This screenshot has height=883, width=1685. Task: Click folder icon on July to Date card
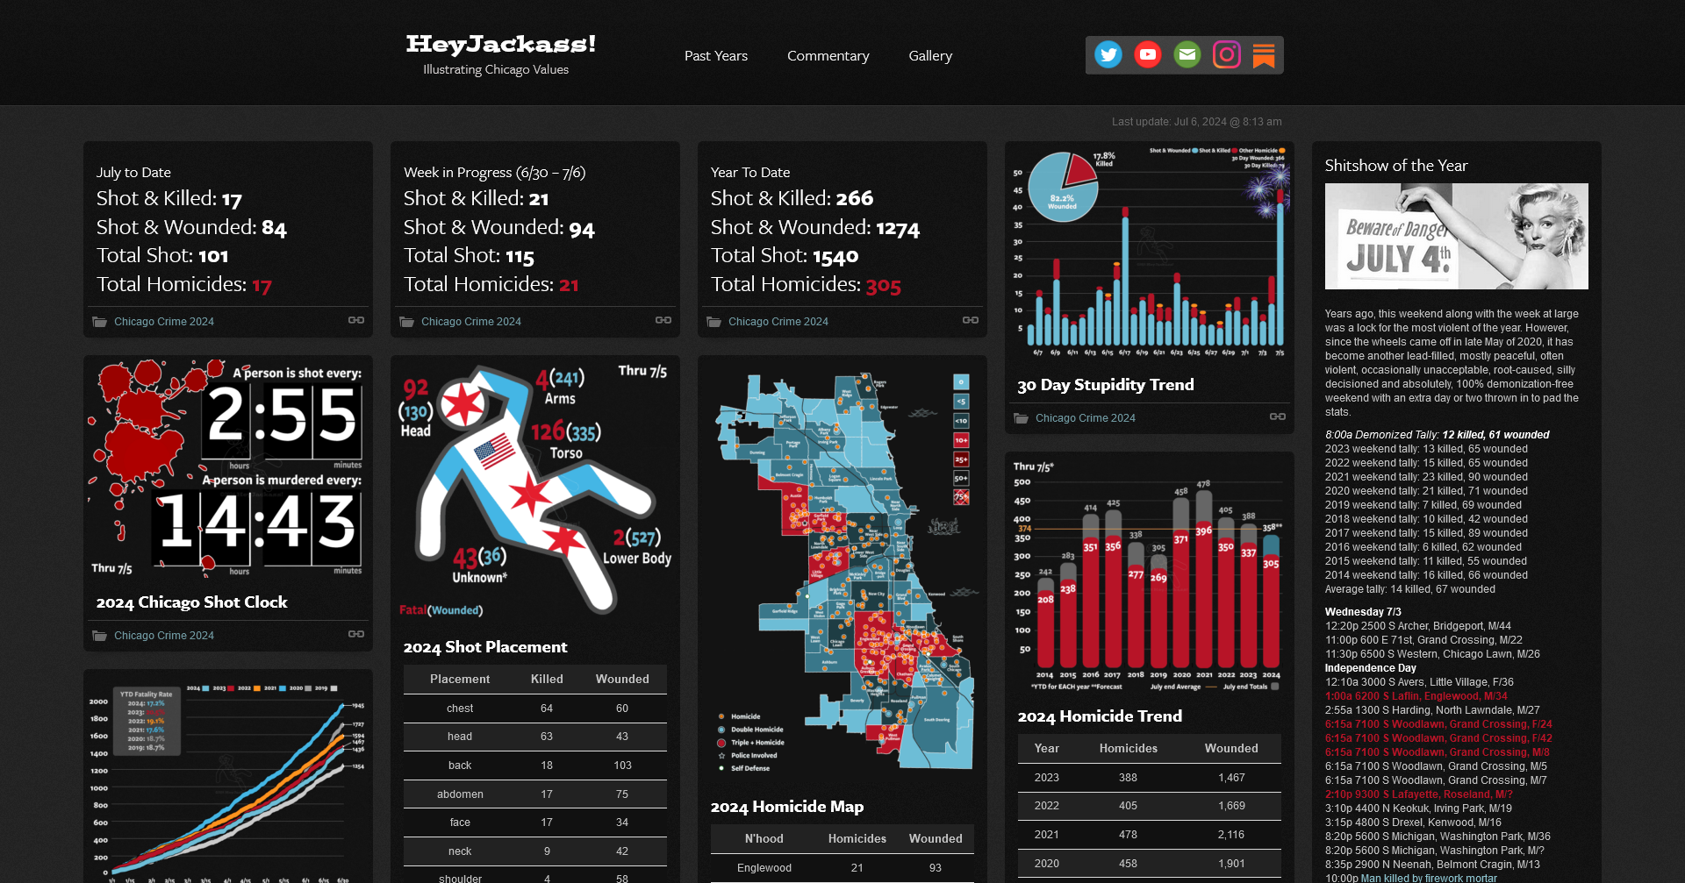click(100, 322)
